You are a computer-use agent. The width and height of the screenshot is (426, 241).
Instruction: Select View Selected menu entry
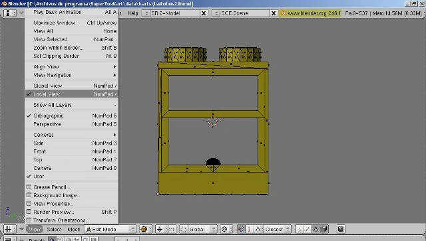click(x=72, y=39)
